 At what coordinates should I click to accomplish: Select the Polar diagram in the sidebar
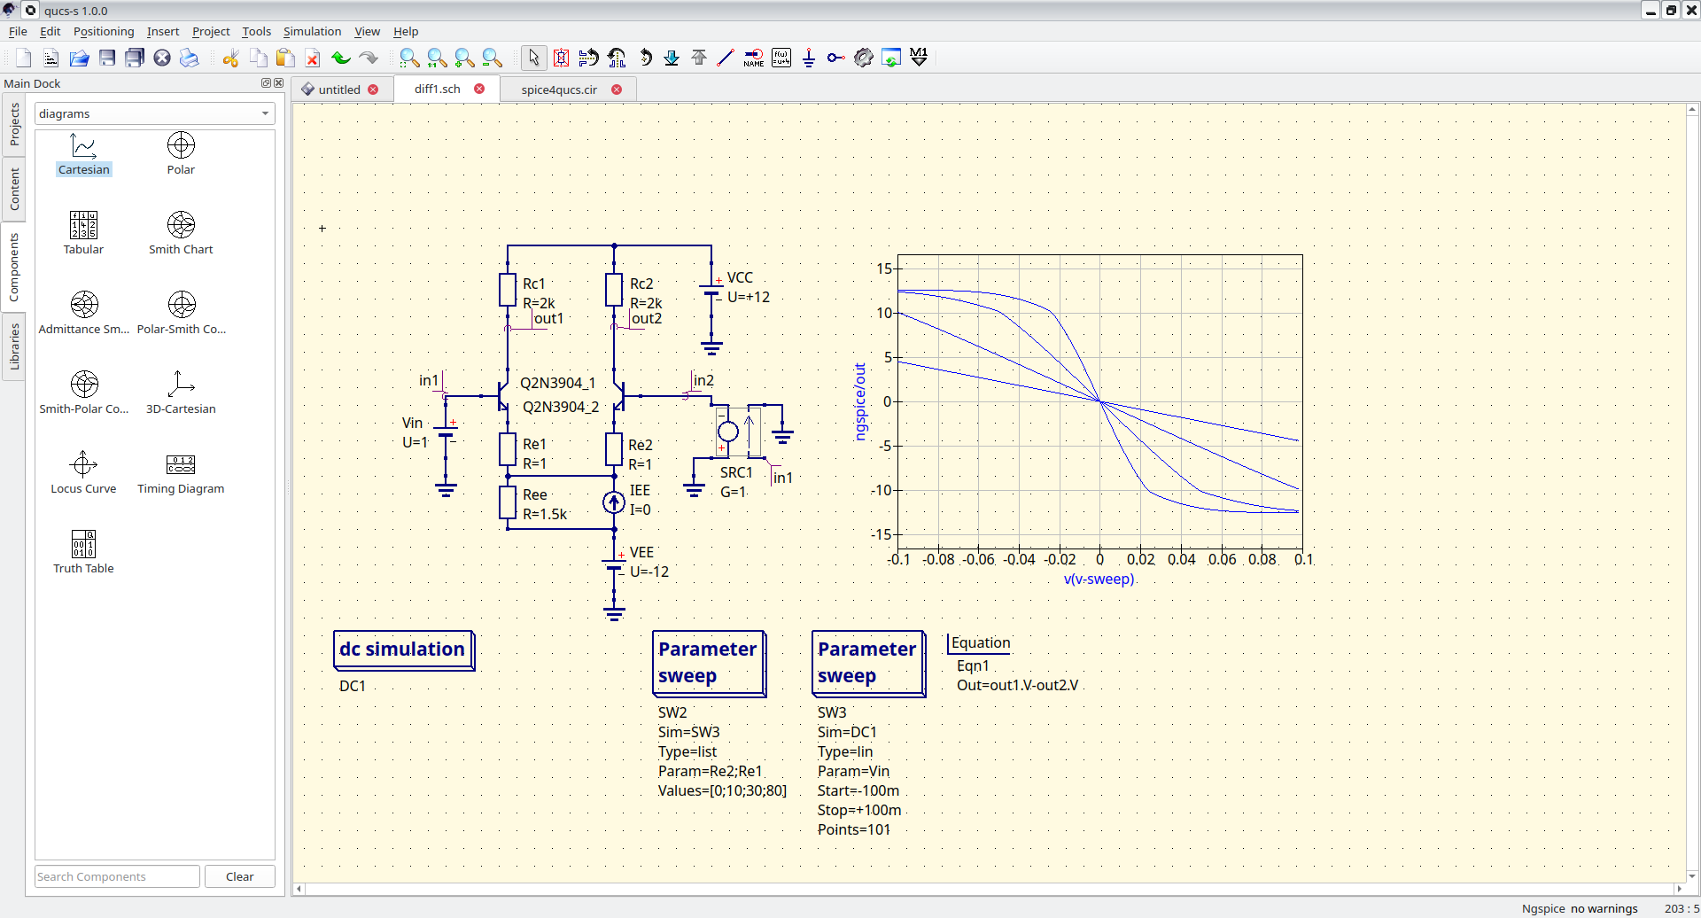181,153
